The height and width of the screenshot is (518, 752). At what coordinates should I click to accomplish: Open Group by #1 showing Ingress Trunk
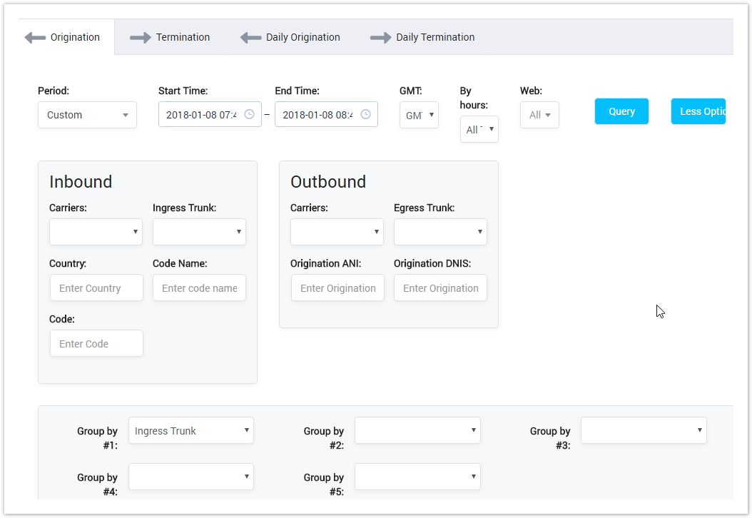pyautogui.click(x=191, y=430)
